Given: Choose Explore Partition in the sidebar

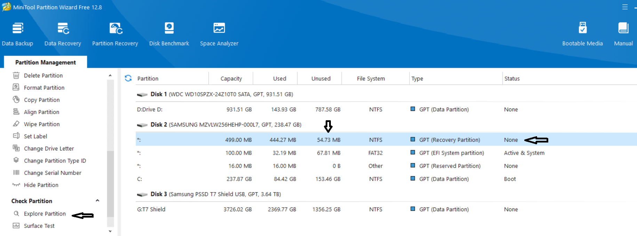Looking at the screenshot, I should click(45, 213).
